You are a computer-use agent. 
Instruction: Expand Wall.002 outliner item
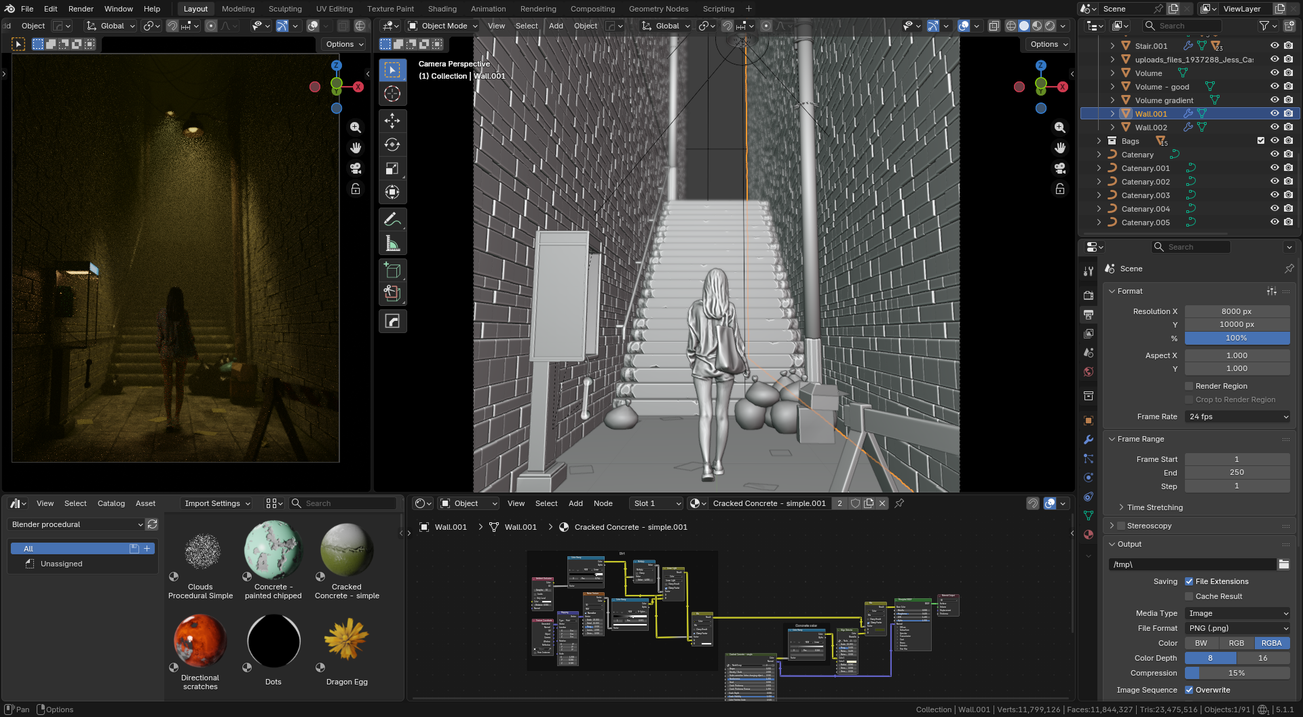[x=1112, y=127]
